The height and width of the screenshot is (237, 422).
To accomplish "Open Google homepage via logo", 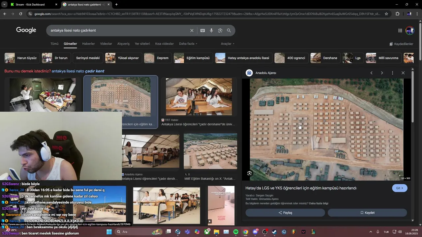I will [x=26, y=30].
